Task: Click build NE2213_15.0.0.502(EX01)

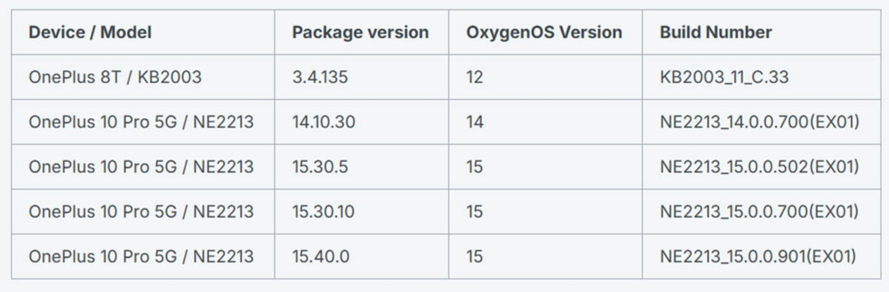Action: pos(760,167)
